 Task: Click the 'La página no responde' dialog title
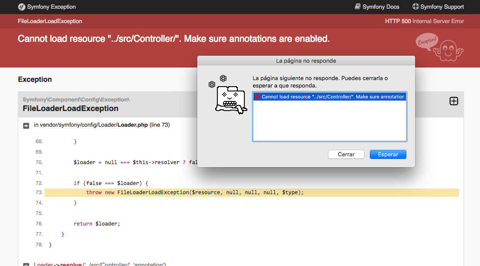(x=306, y=61)
